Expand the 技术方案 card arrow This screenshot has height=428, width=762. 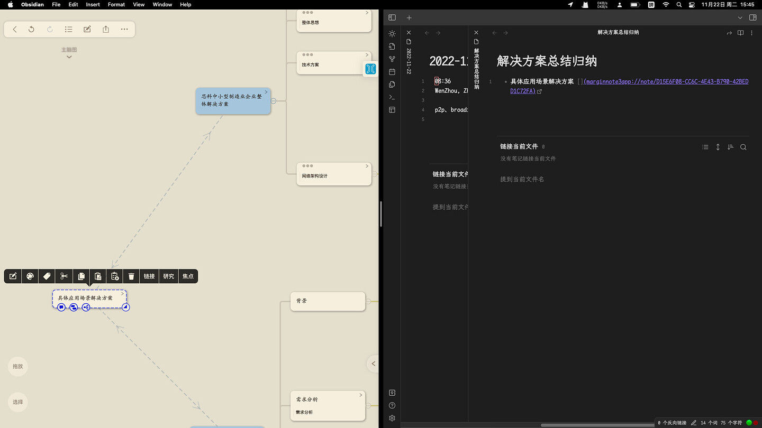(367, 55)
